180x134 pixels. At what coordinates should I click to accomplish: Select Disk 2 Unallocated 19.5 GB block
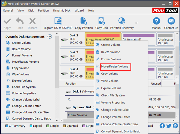(165, 39)
